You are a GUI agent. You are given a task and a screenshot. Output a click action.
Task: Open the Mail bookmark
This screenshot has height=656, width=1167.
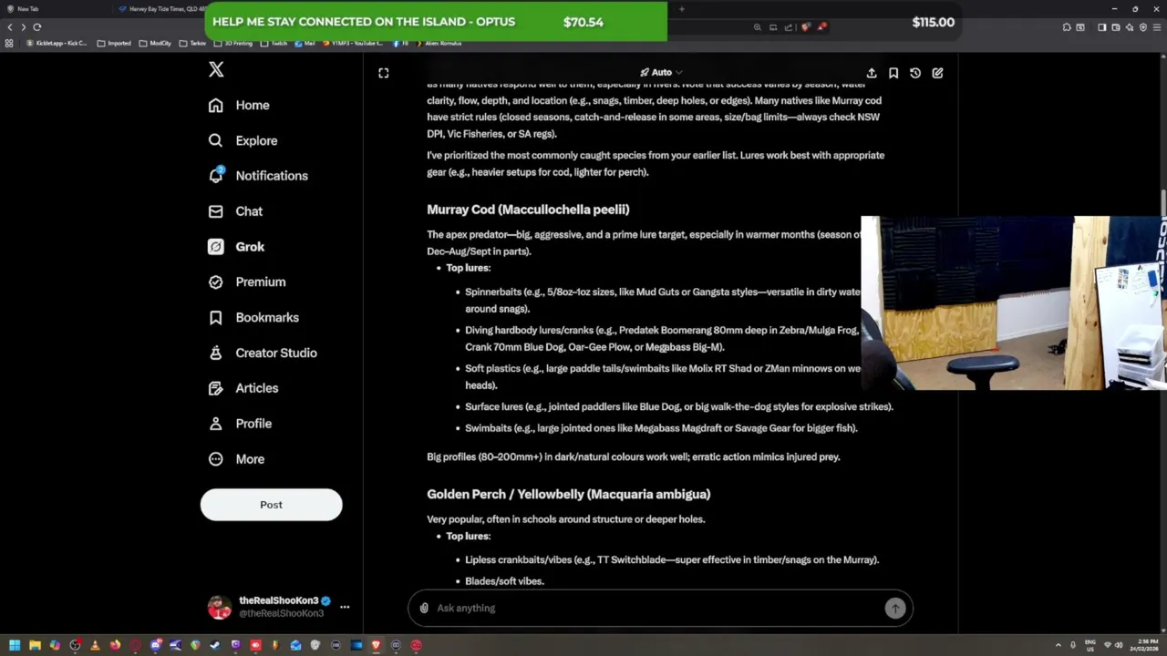tap(305, 43)
